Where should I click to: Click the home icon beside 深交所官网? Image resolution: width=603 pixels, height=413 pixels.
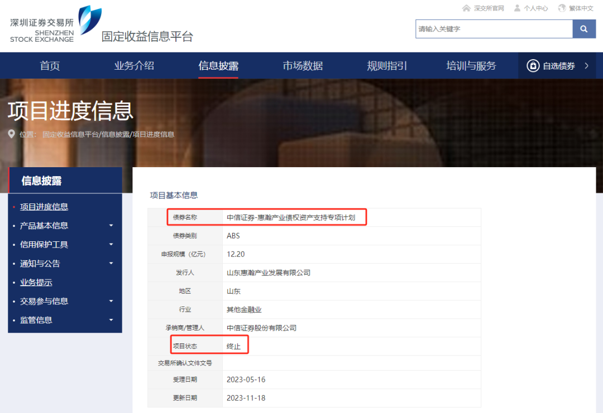[x=466, y=8]
